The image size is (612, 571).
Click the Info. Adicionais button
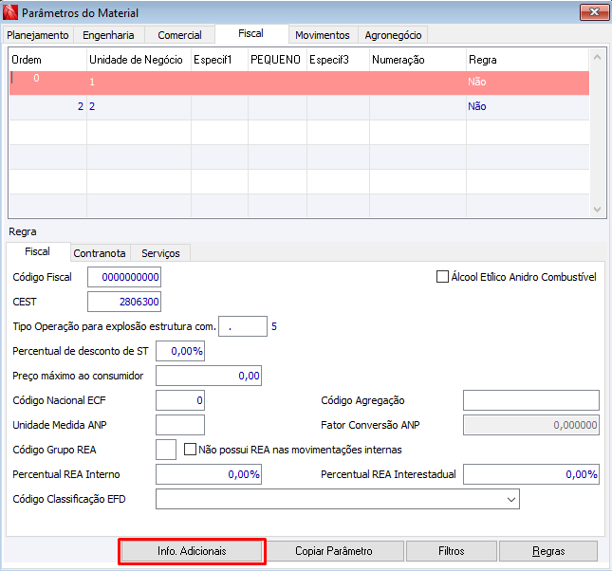192,551
